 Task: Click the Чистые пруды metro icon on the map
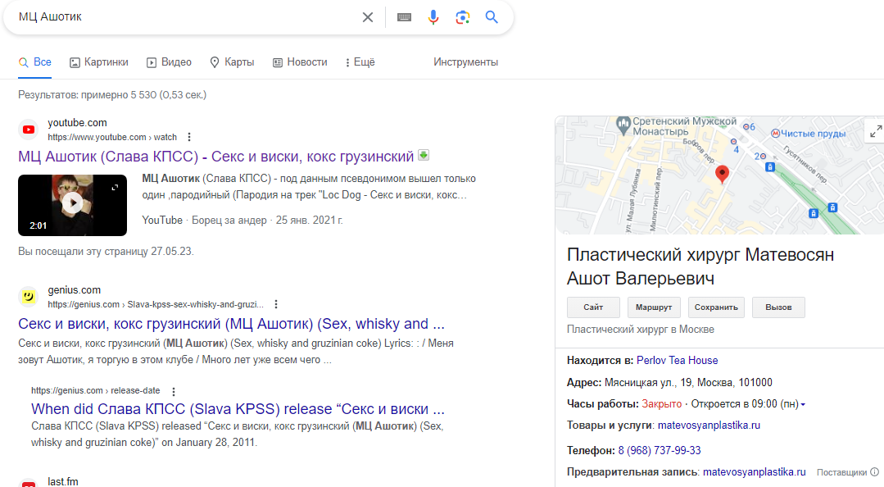tap(775, 134)
